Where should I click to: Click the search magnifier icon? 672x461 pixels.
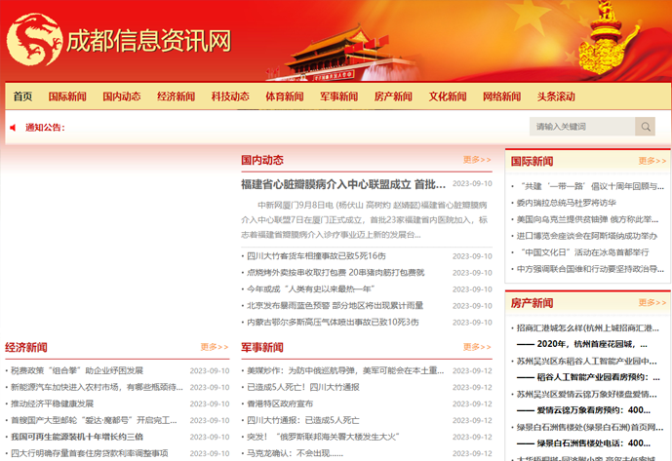(645, 127)
